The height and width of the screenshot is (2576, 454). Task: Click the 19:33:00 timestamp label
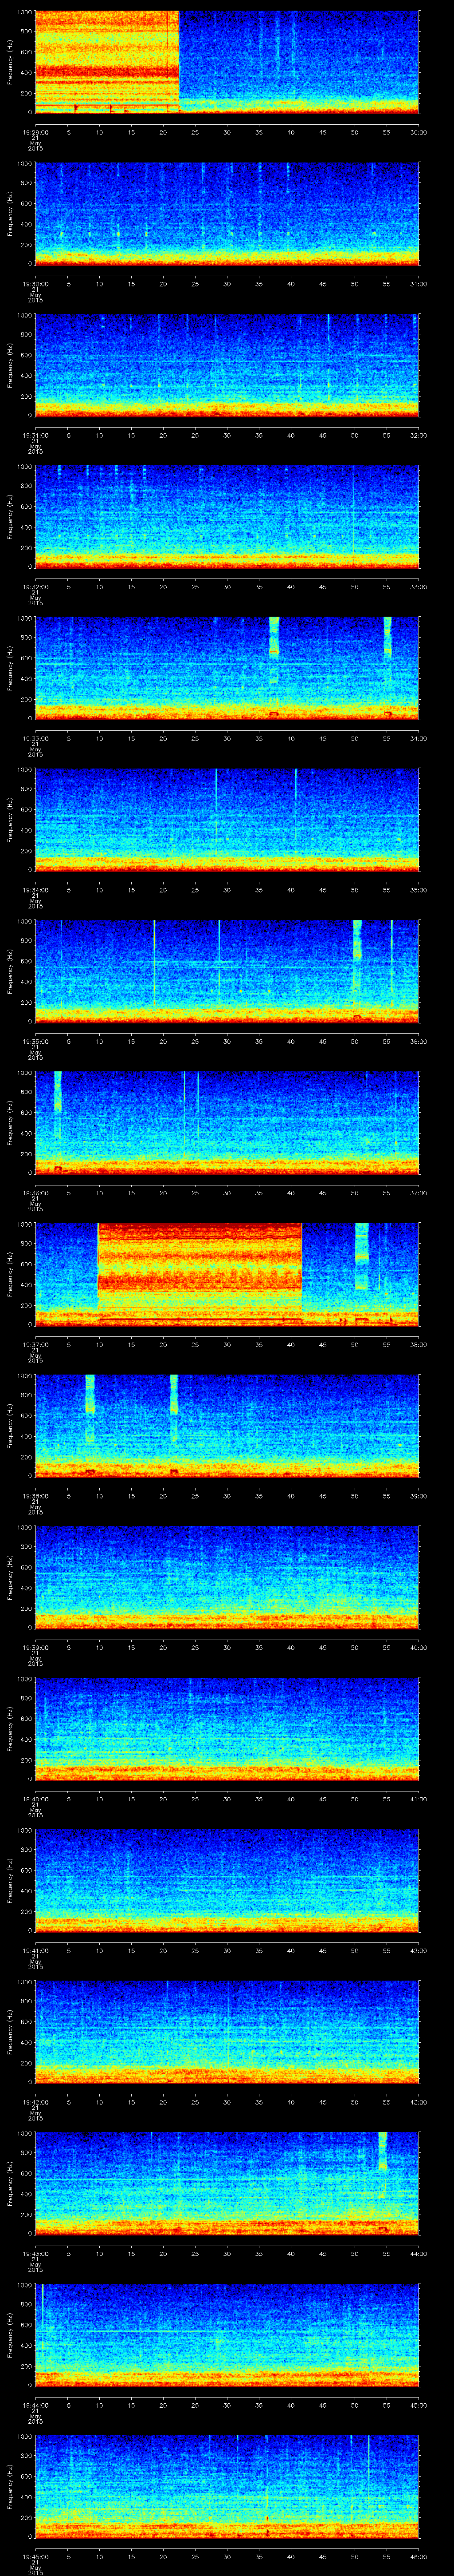coord(35,738)
